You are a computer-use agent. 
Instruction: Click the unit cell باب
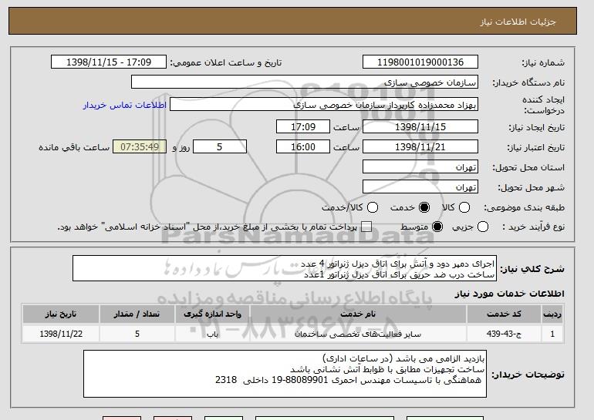pos(212,334)
